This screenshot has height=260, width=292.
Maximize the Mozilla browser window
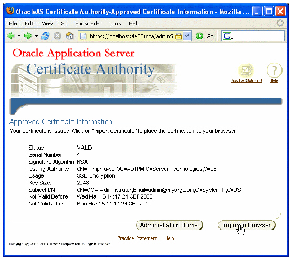point(269,11)
